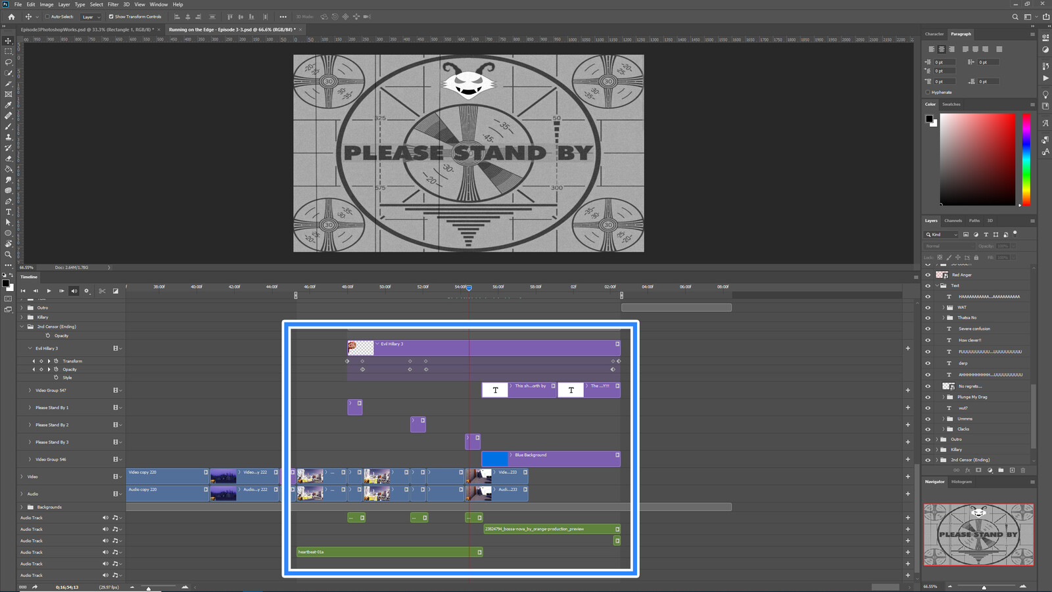Split clip at playhead with scissors icon
This screenshot has height=592, width=1052.
point(102,290)
